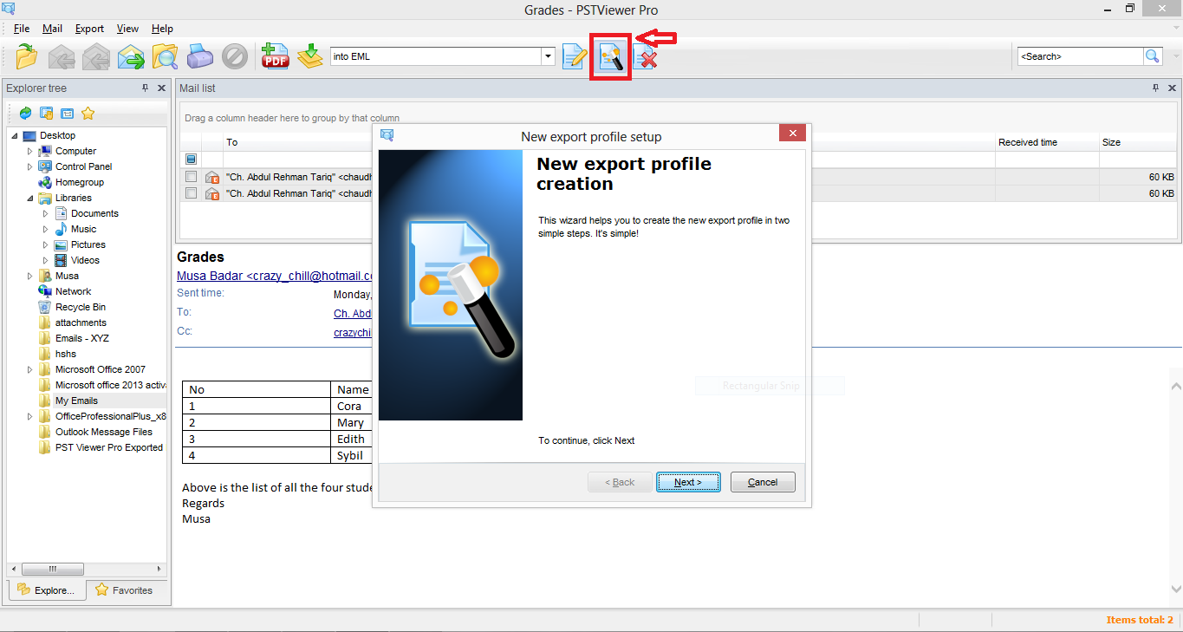Click the Received time column header
The height and width of the screenshot is (632, 1183).
pyautogui.click(x=1047, y=142)
